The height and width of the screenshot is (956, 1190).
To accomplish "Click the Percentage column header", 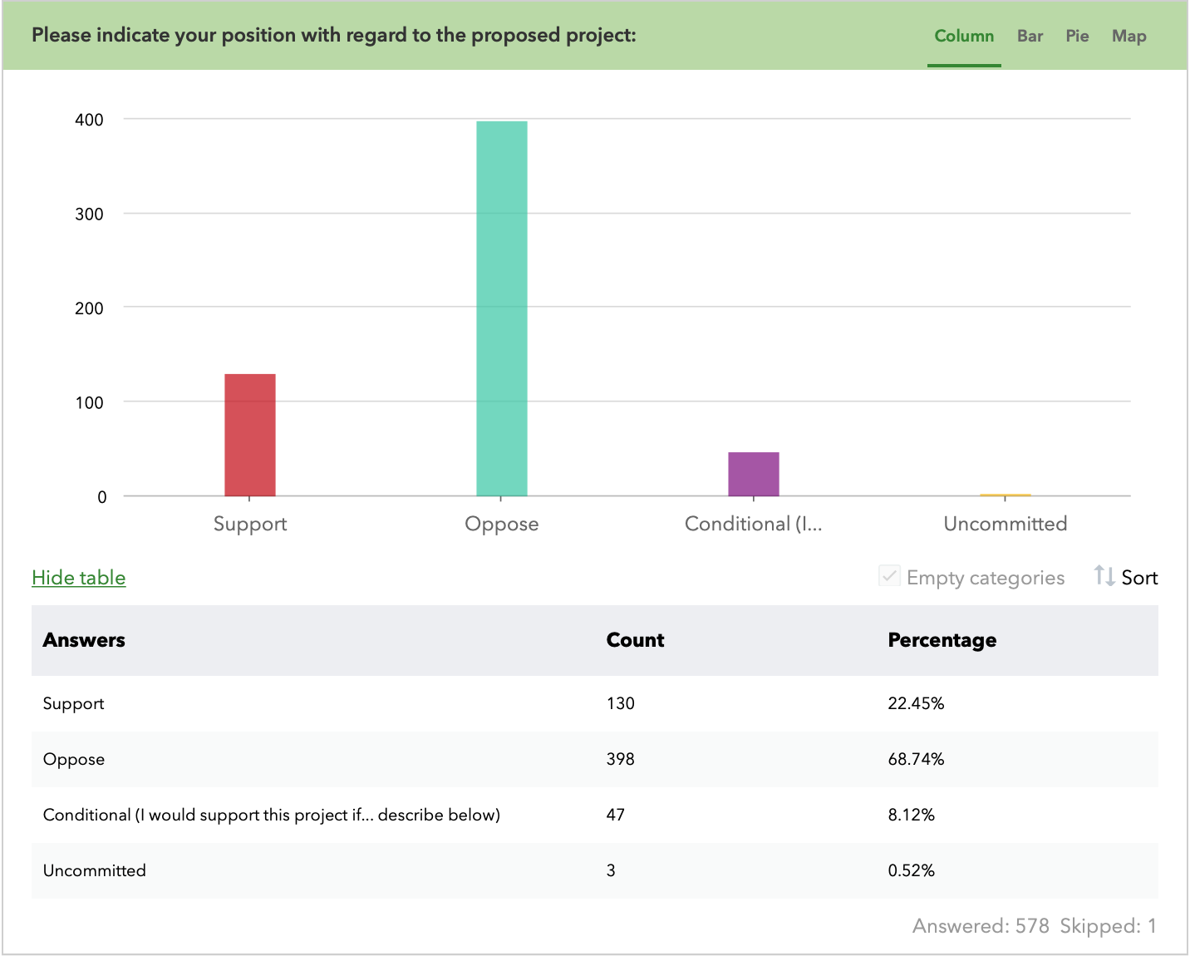I will (x=942, y=640).
